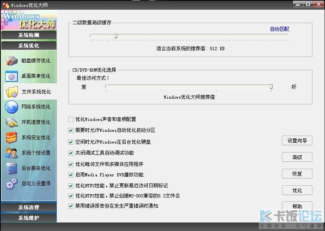
Task: Click the 桌面菜单优化 window gear icon
Action: pyautogui.click(x=11, y=76)
